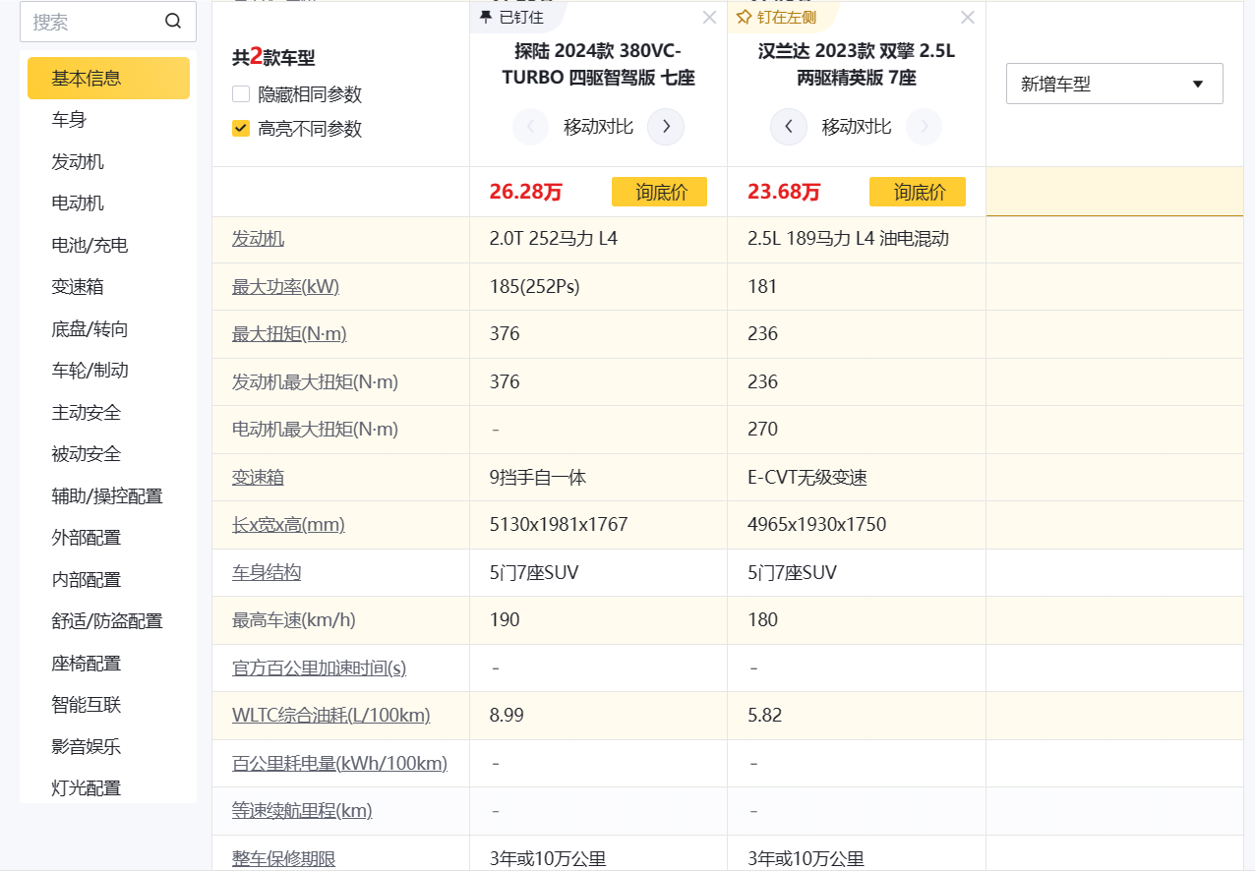Go to 外部配置 section
The image size is (1255, 871).
[x=87, y=538]
